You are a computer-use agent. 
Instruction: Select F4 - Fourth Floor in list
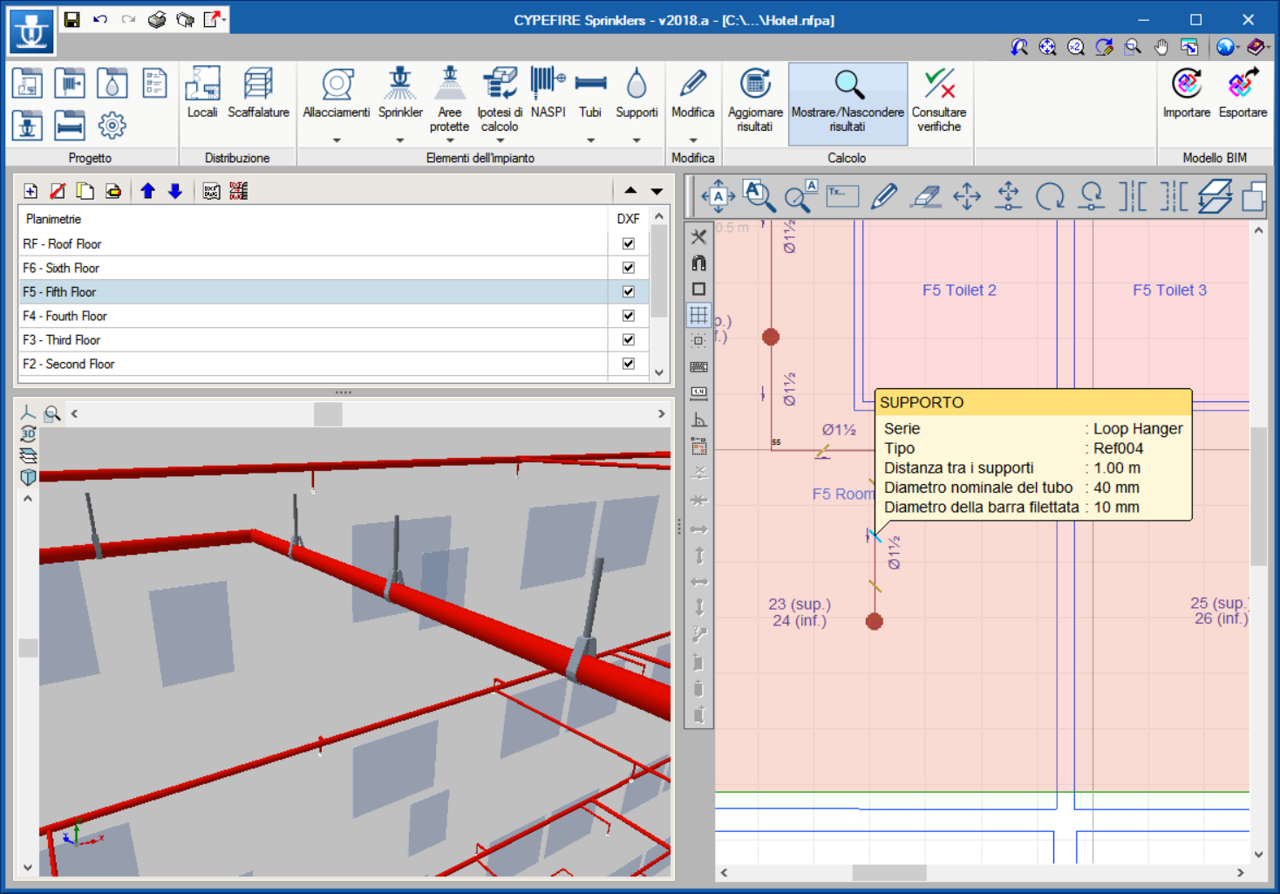(313, 316)
